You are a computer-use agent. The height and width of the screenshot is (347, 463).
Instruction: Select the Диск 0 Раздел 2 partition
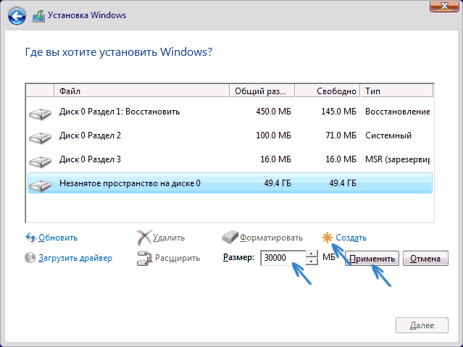tap(230, 135)
